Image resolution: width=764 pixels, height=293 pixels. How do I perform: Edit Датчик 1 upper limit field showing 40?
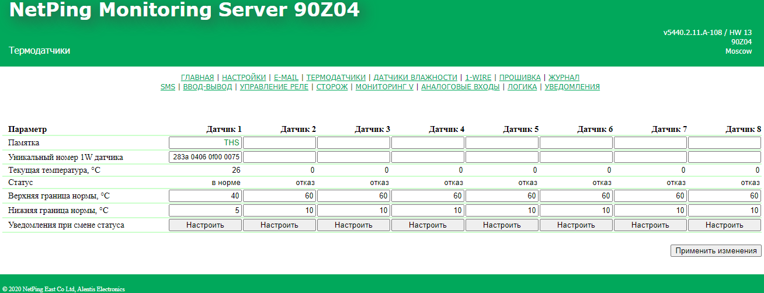(x=205, y=196)
